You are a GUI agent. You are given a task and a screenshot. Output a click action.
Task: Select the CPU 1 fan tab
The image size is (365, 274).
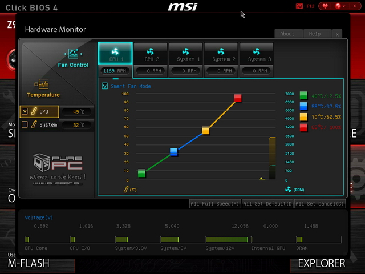[115, 53]
